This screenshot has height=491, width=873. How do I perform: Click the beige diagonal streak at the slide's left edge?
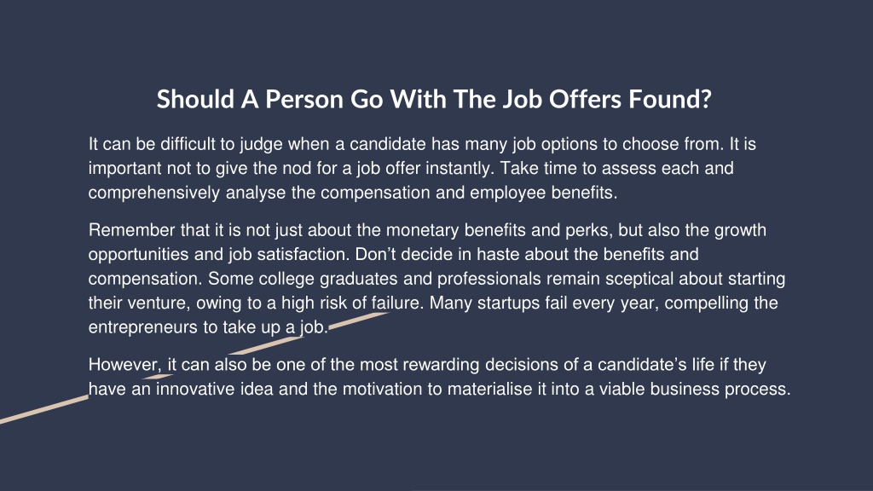coord(44,409)
